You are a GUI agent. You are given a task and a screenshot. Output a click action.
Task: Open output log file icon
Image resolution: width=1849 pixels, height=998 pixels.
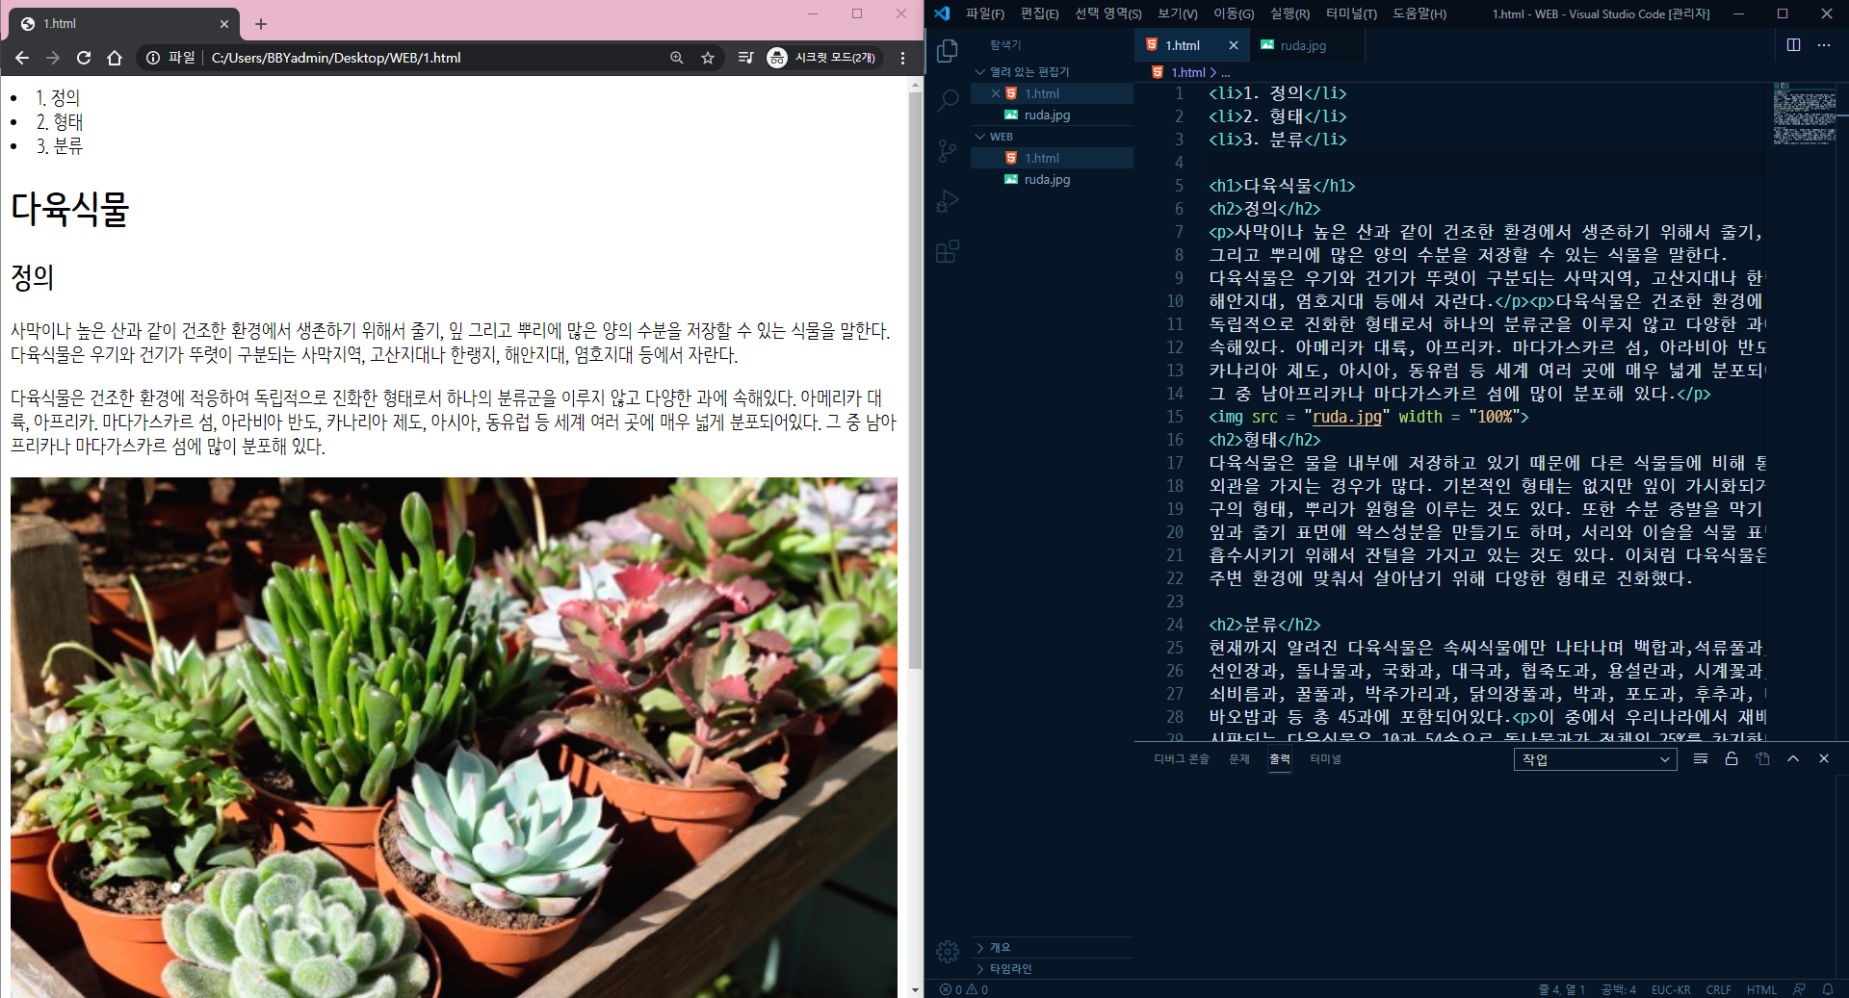tap(1762, 759)
